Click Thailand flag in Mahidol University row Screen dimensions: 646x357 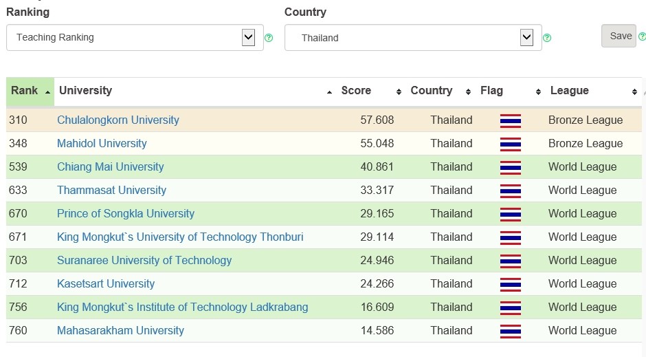click(x=511, y=144)
